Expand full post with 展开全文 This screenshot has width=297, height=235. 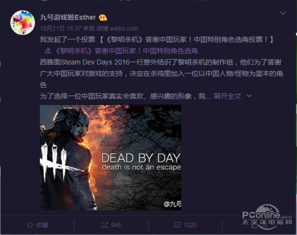[x=227, y=96]
